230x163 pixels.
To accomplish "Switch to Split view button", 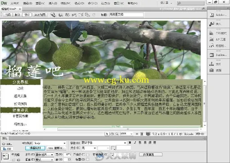I will point(17,15).
